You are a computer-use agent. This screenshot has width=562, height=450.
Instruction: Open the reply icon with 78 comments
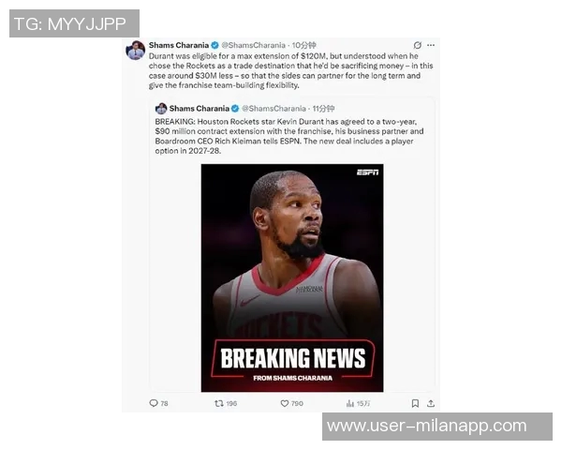[x=154, y=403]
